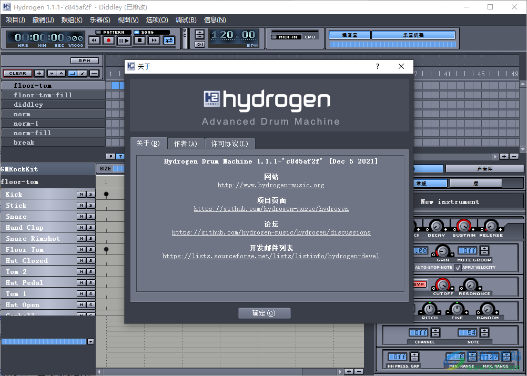Mute the Snare instrument
This screenshot has height=376, width=527.
[x=82, y=216]
